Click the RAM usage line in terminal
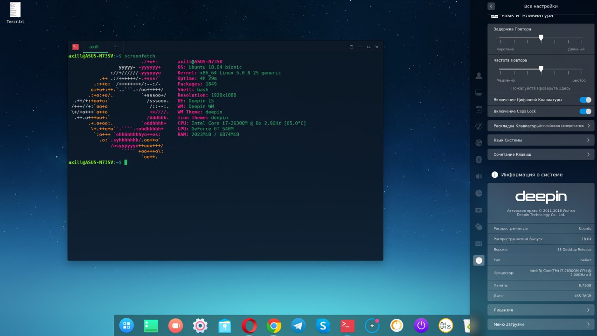This screenshot has height=336, width=597. (208, 134)
